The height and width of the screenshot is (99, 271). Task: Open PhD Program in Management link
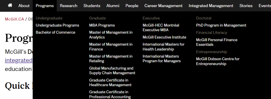(221, 25)
